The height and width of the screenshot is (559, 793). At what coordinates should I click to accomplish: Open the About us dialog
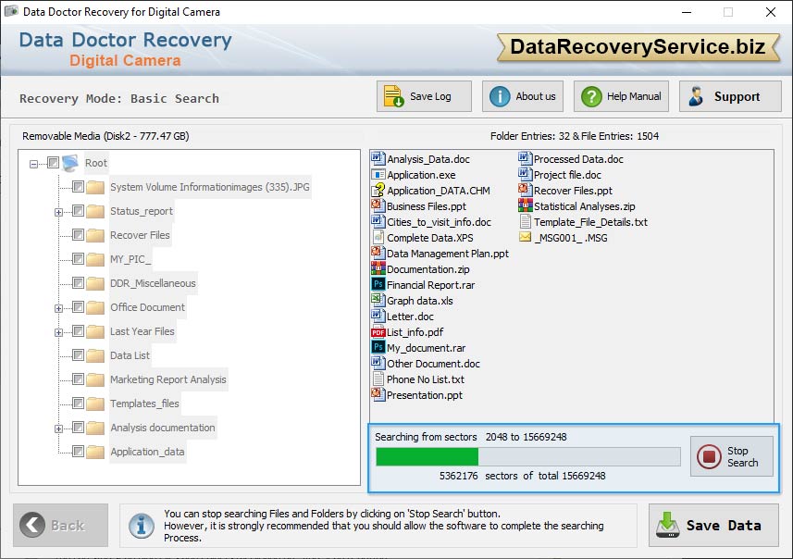(x=523, y=96)
